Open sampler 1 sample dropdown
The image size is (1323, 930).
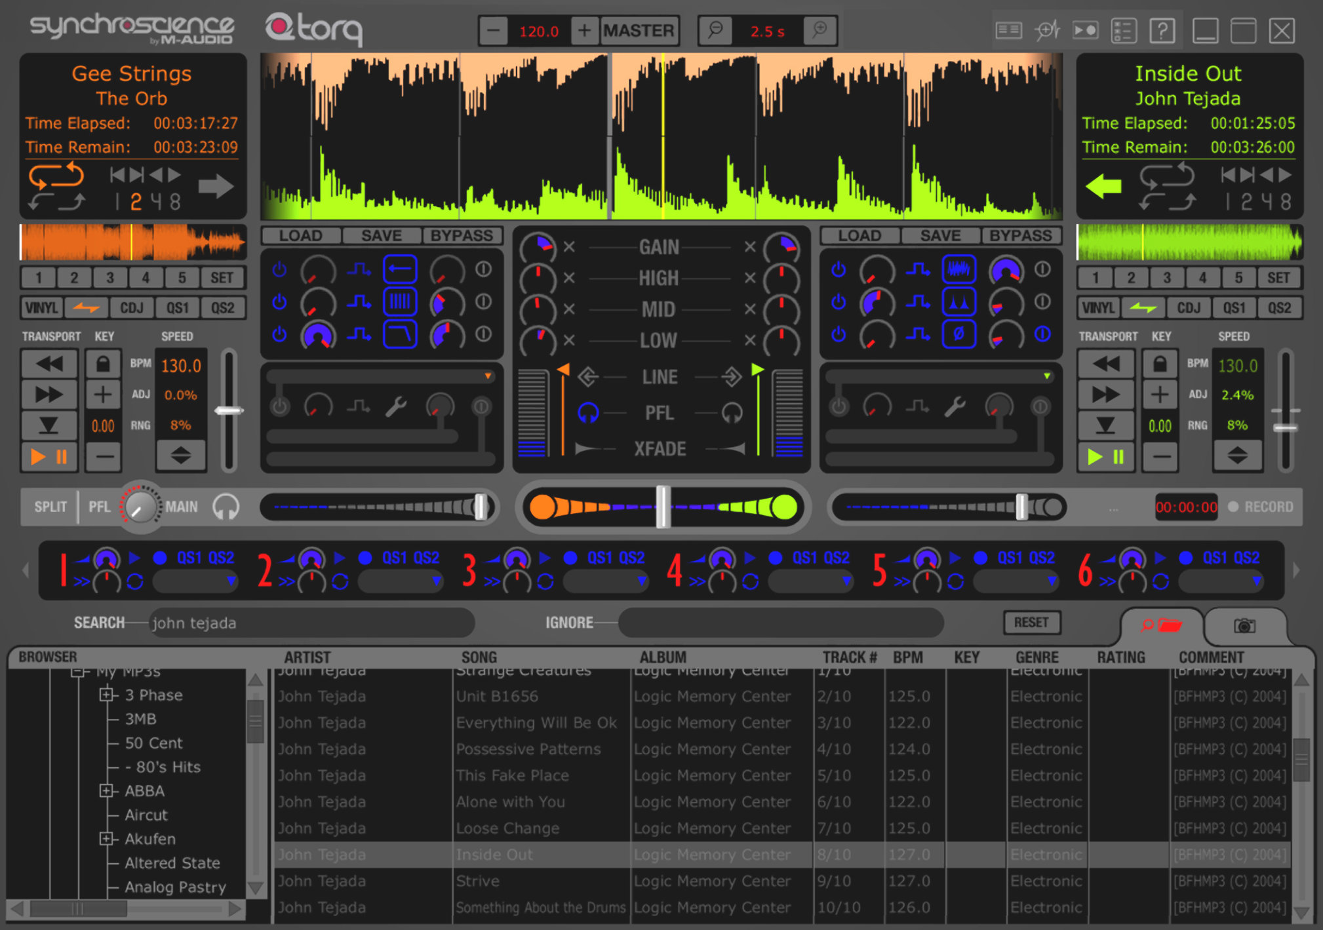click(195, 581)
